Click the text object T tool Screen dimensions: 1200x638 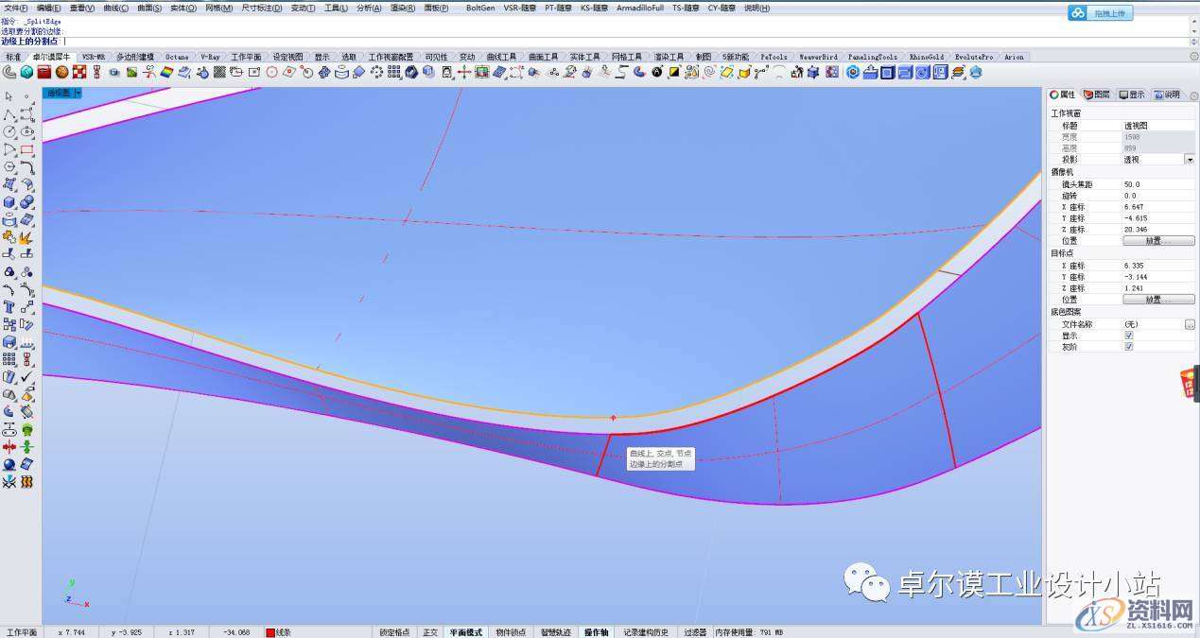[x=9, y=307]
